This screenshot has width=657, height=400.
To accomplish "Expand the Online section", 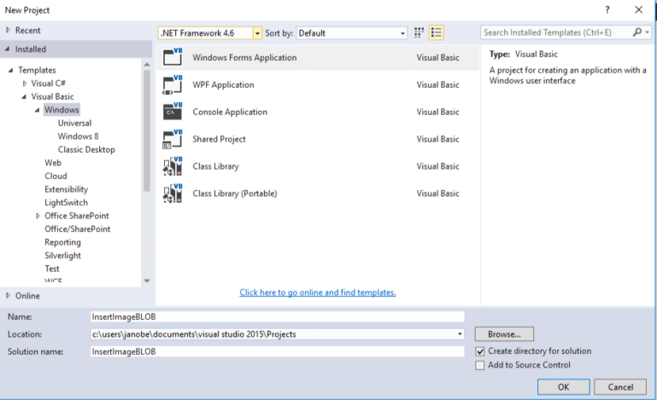I will point(8,295).
